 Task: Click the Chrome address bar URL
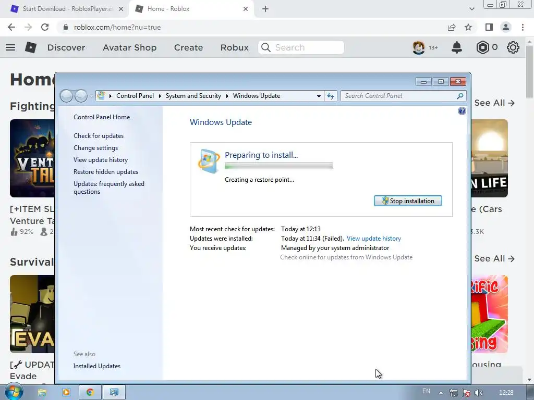[117, 27]
